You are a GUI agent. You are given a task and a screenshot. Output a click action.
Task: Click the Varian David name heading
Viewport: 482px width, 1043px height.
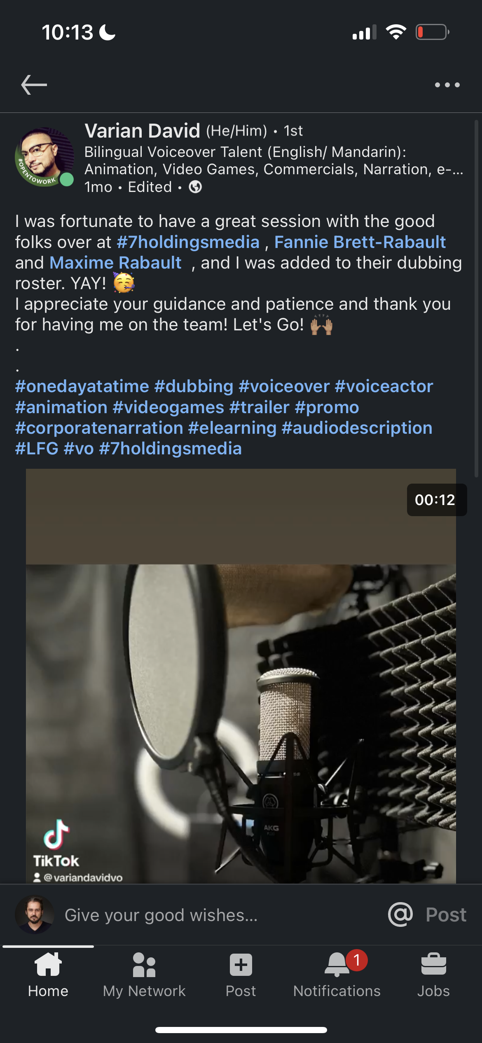click(x=143, y=131)
